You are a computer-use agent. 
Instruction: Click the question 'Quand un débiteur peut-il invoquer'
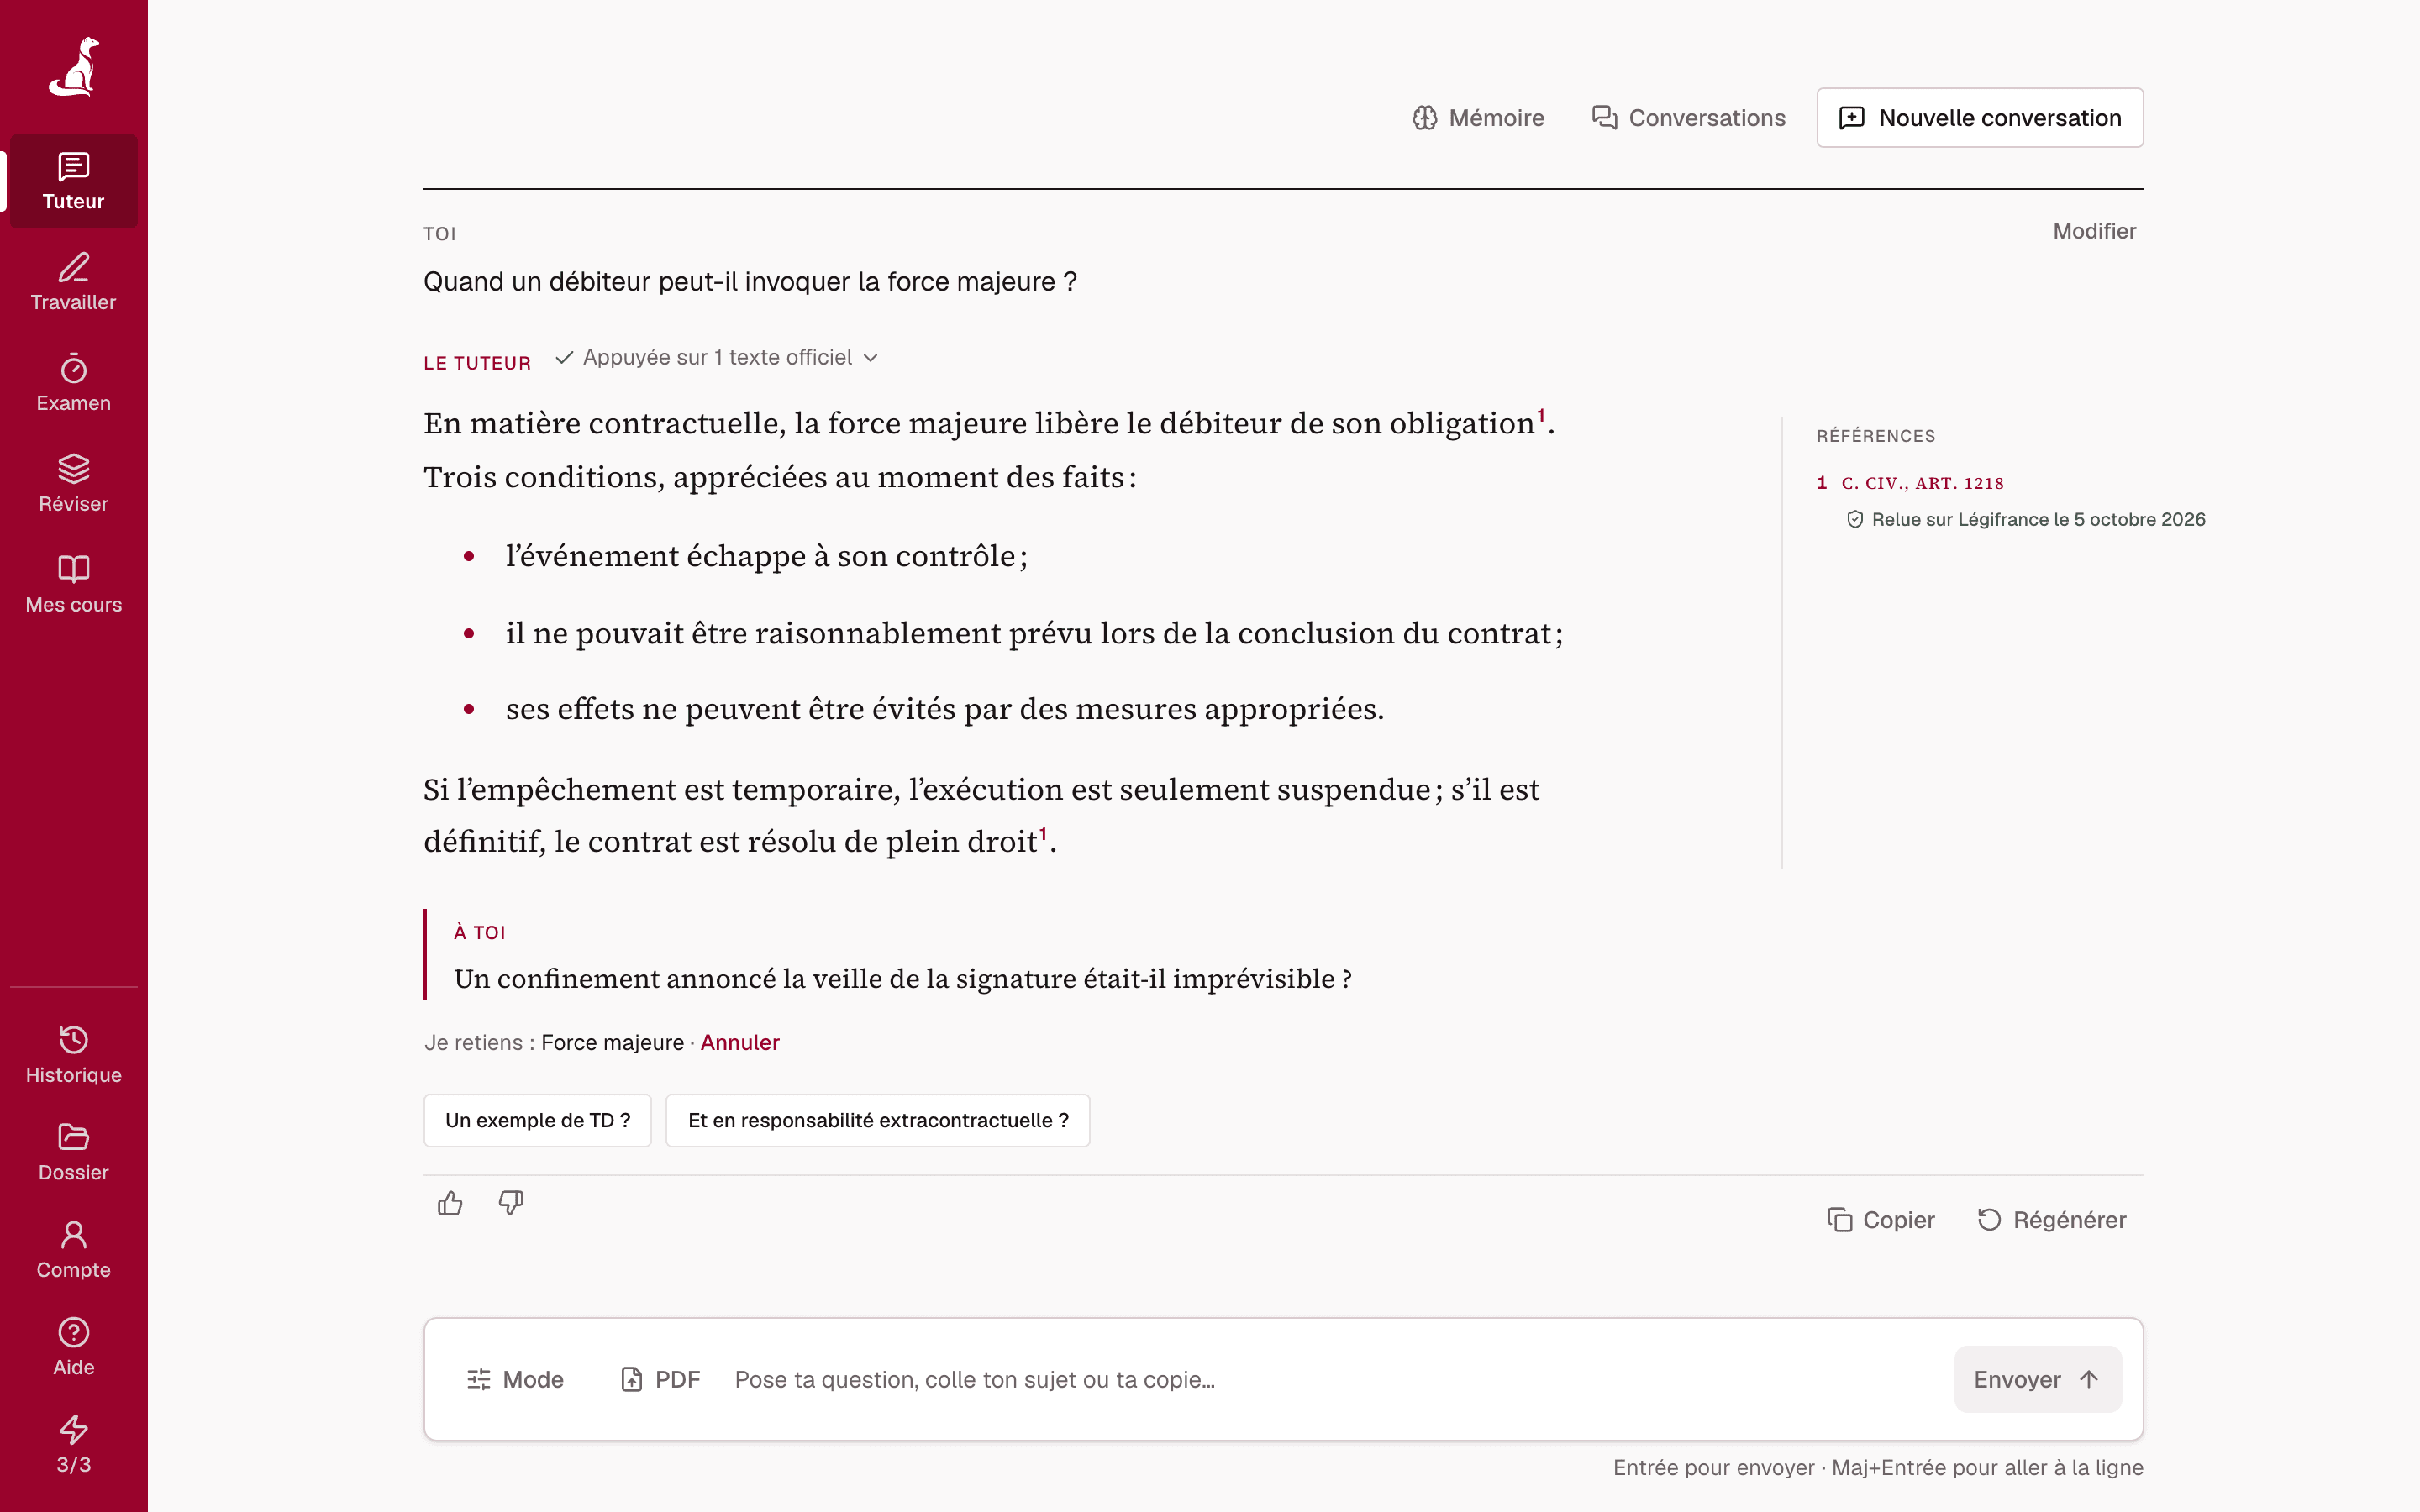point(750,281)
